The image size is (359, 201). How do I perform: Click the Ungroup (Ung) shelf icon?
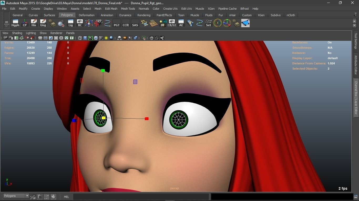(x=43, y=23)
